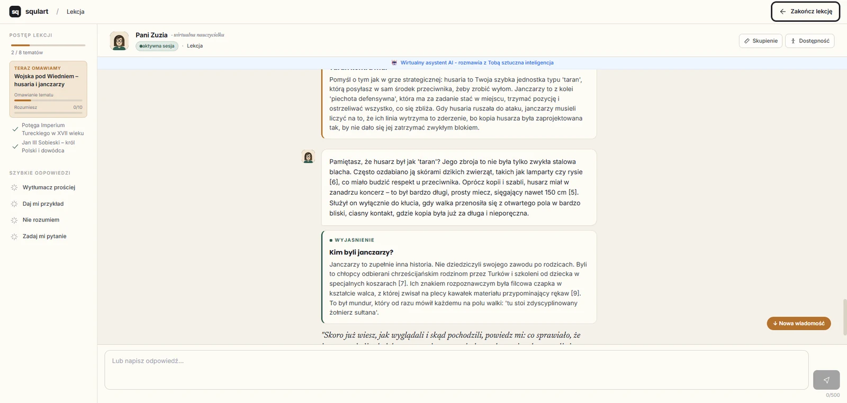
Task: Click the lesson progress bar under Postęp lekcji
Action: tap(48, 45)
